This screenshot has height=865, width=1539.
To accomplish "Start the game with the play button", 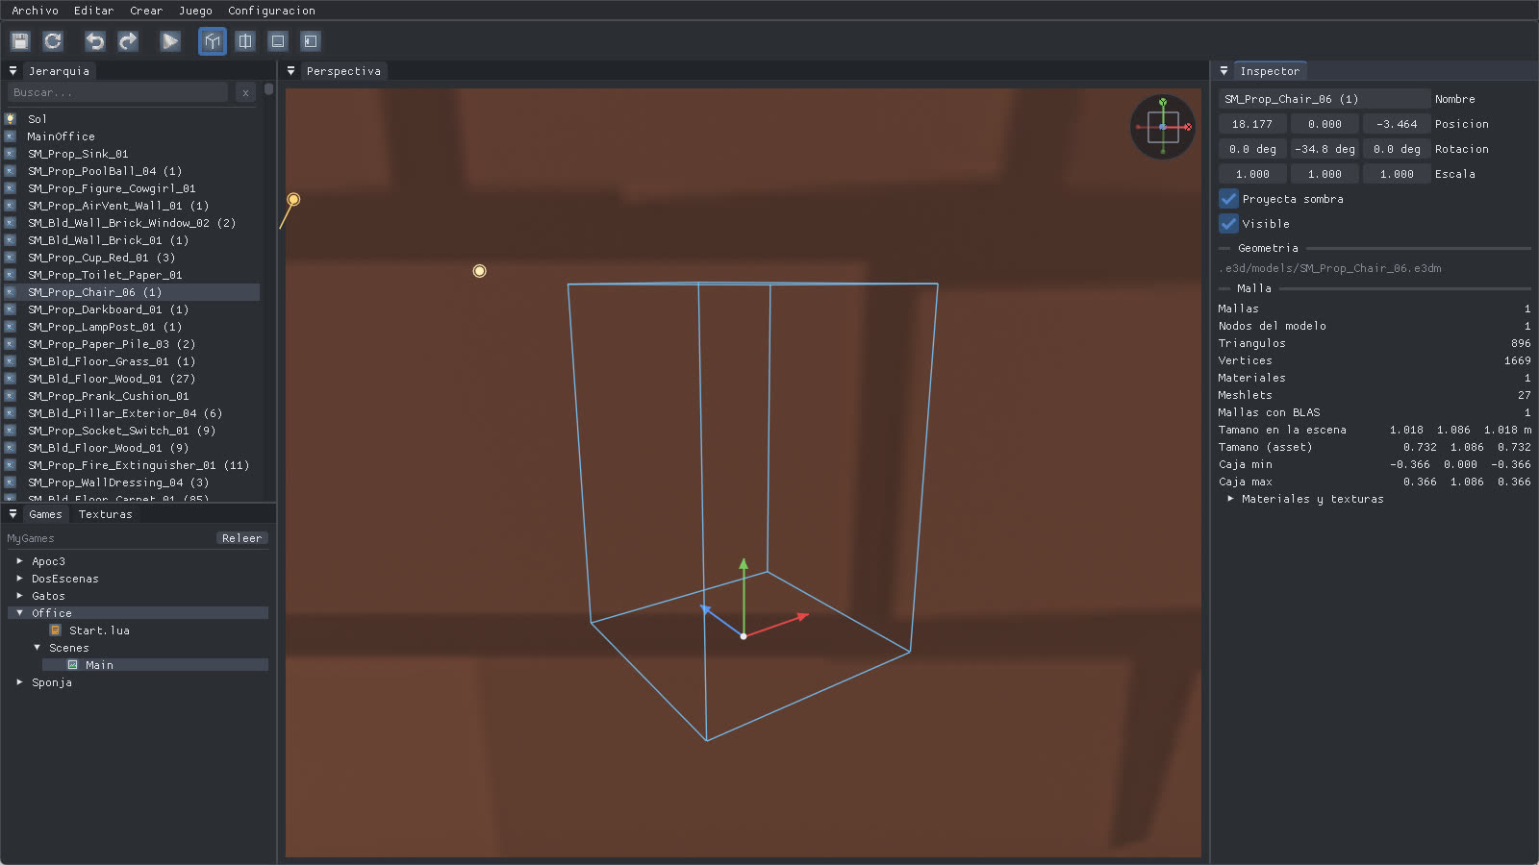I will click(170, 41).
